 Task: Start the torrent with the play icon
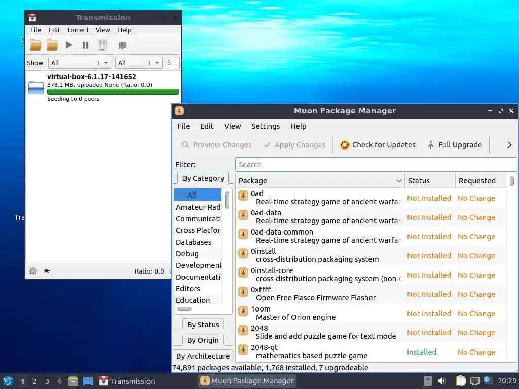click(x=69, y=45)
